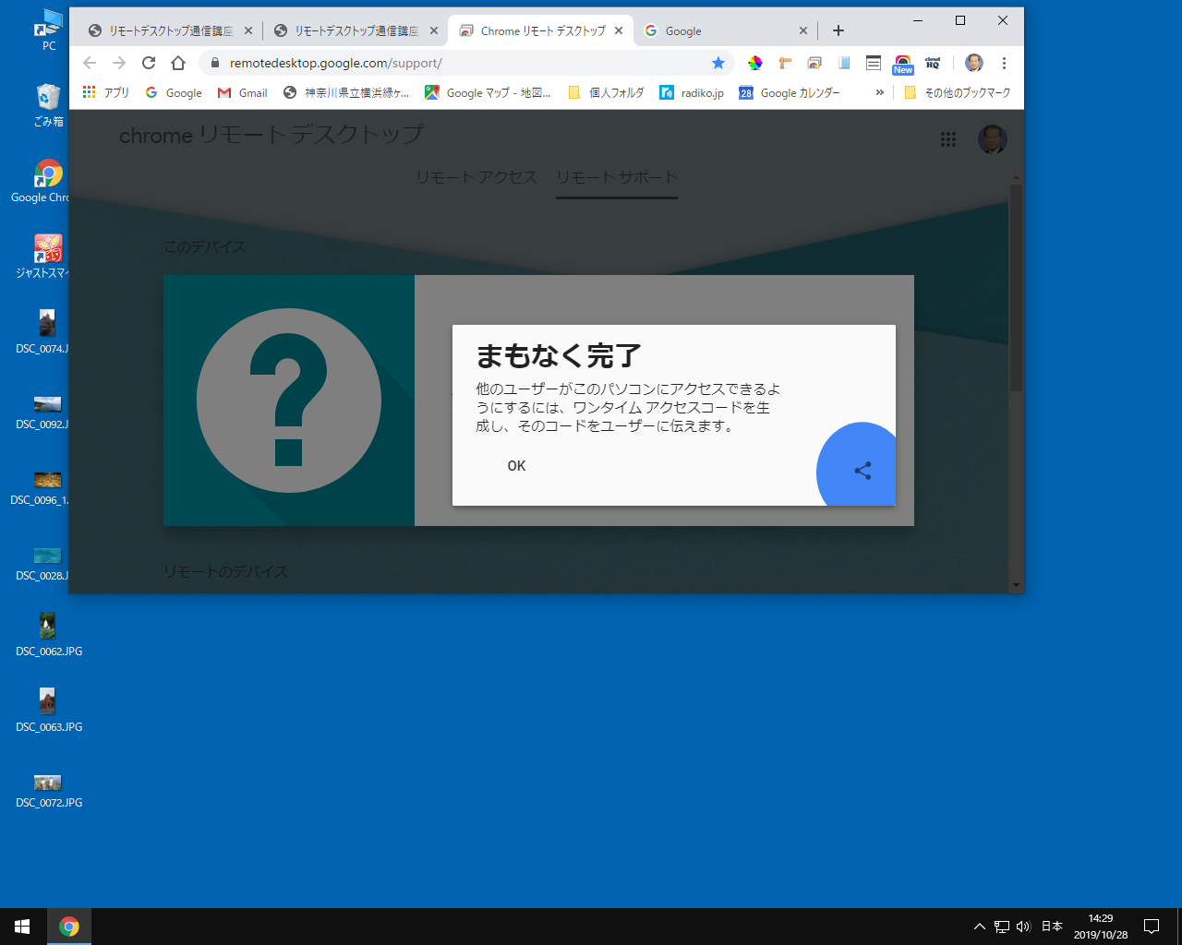Select the DSC_0063.JPG desktop file

49,711
